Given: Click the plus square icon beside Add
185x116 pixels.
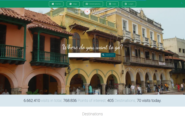Looking at the screenshot, I should coord(110,4).
